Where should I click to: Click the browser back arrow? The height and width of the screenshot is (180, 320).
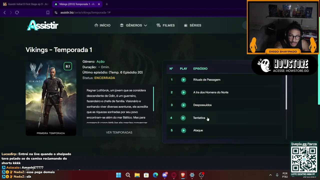pyautogui.click(x=4, y=12)
